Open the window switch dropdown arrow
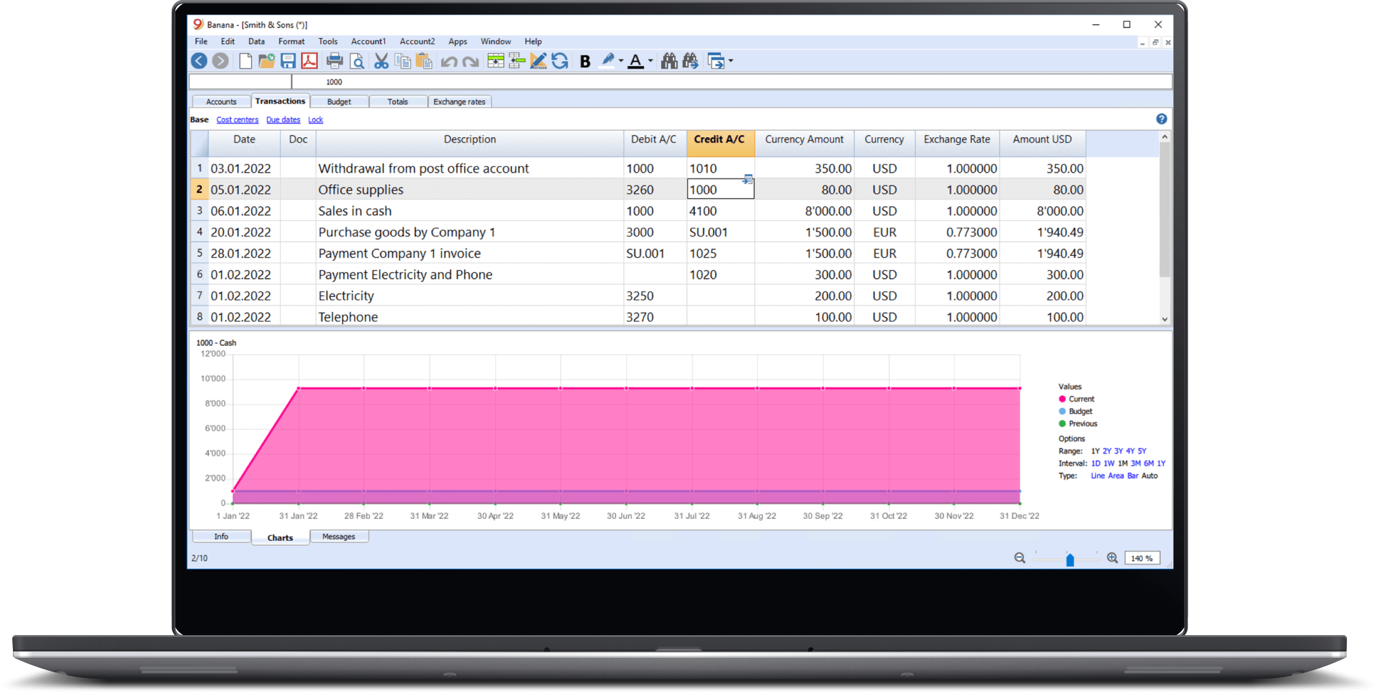Image resolution: width=1377 pixels, height=693 pixels. point(731,61)
